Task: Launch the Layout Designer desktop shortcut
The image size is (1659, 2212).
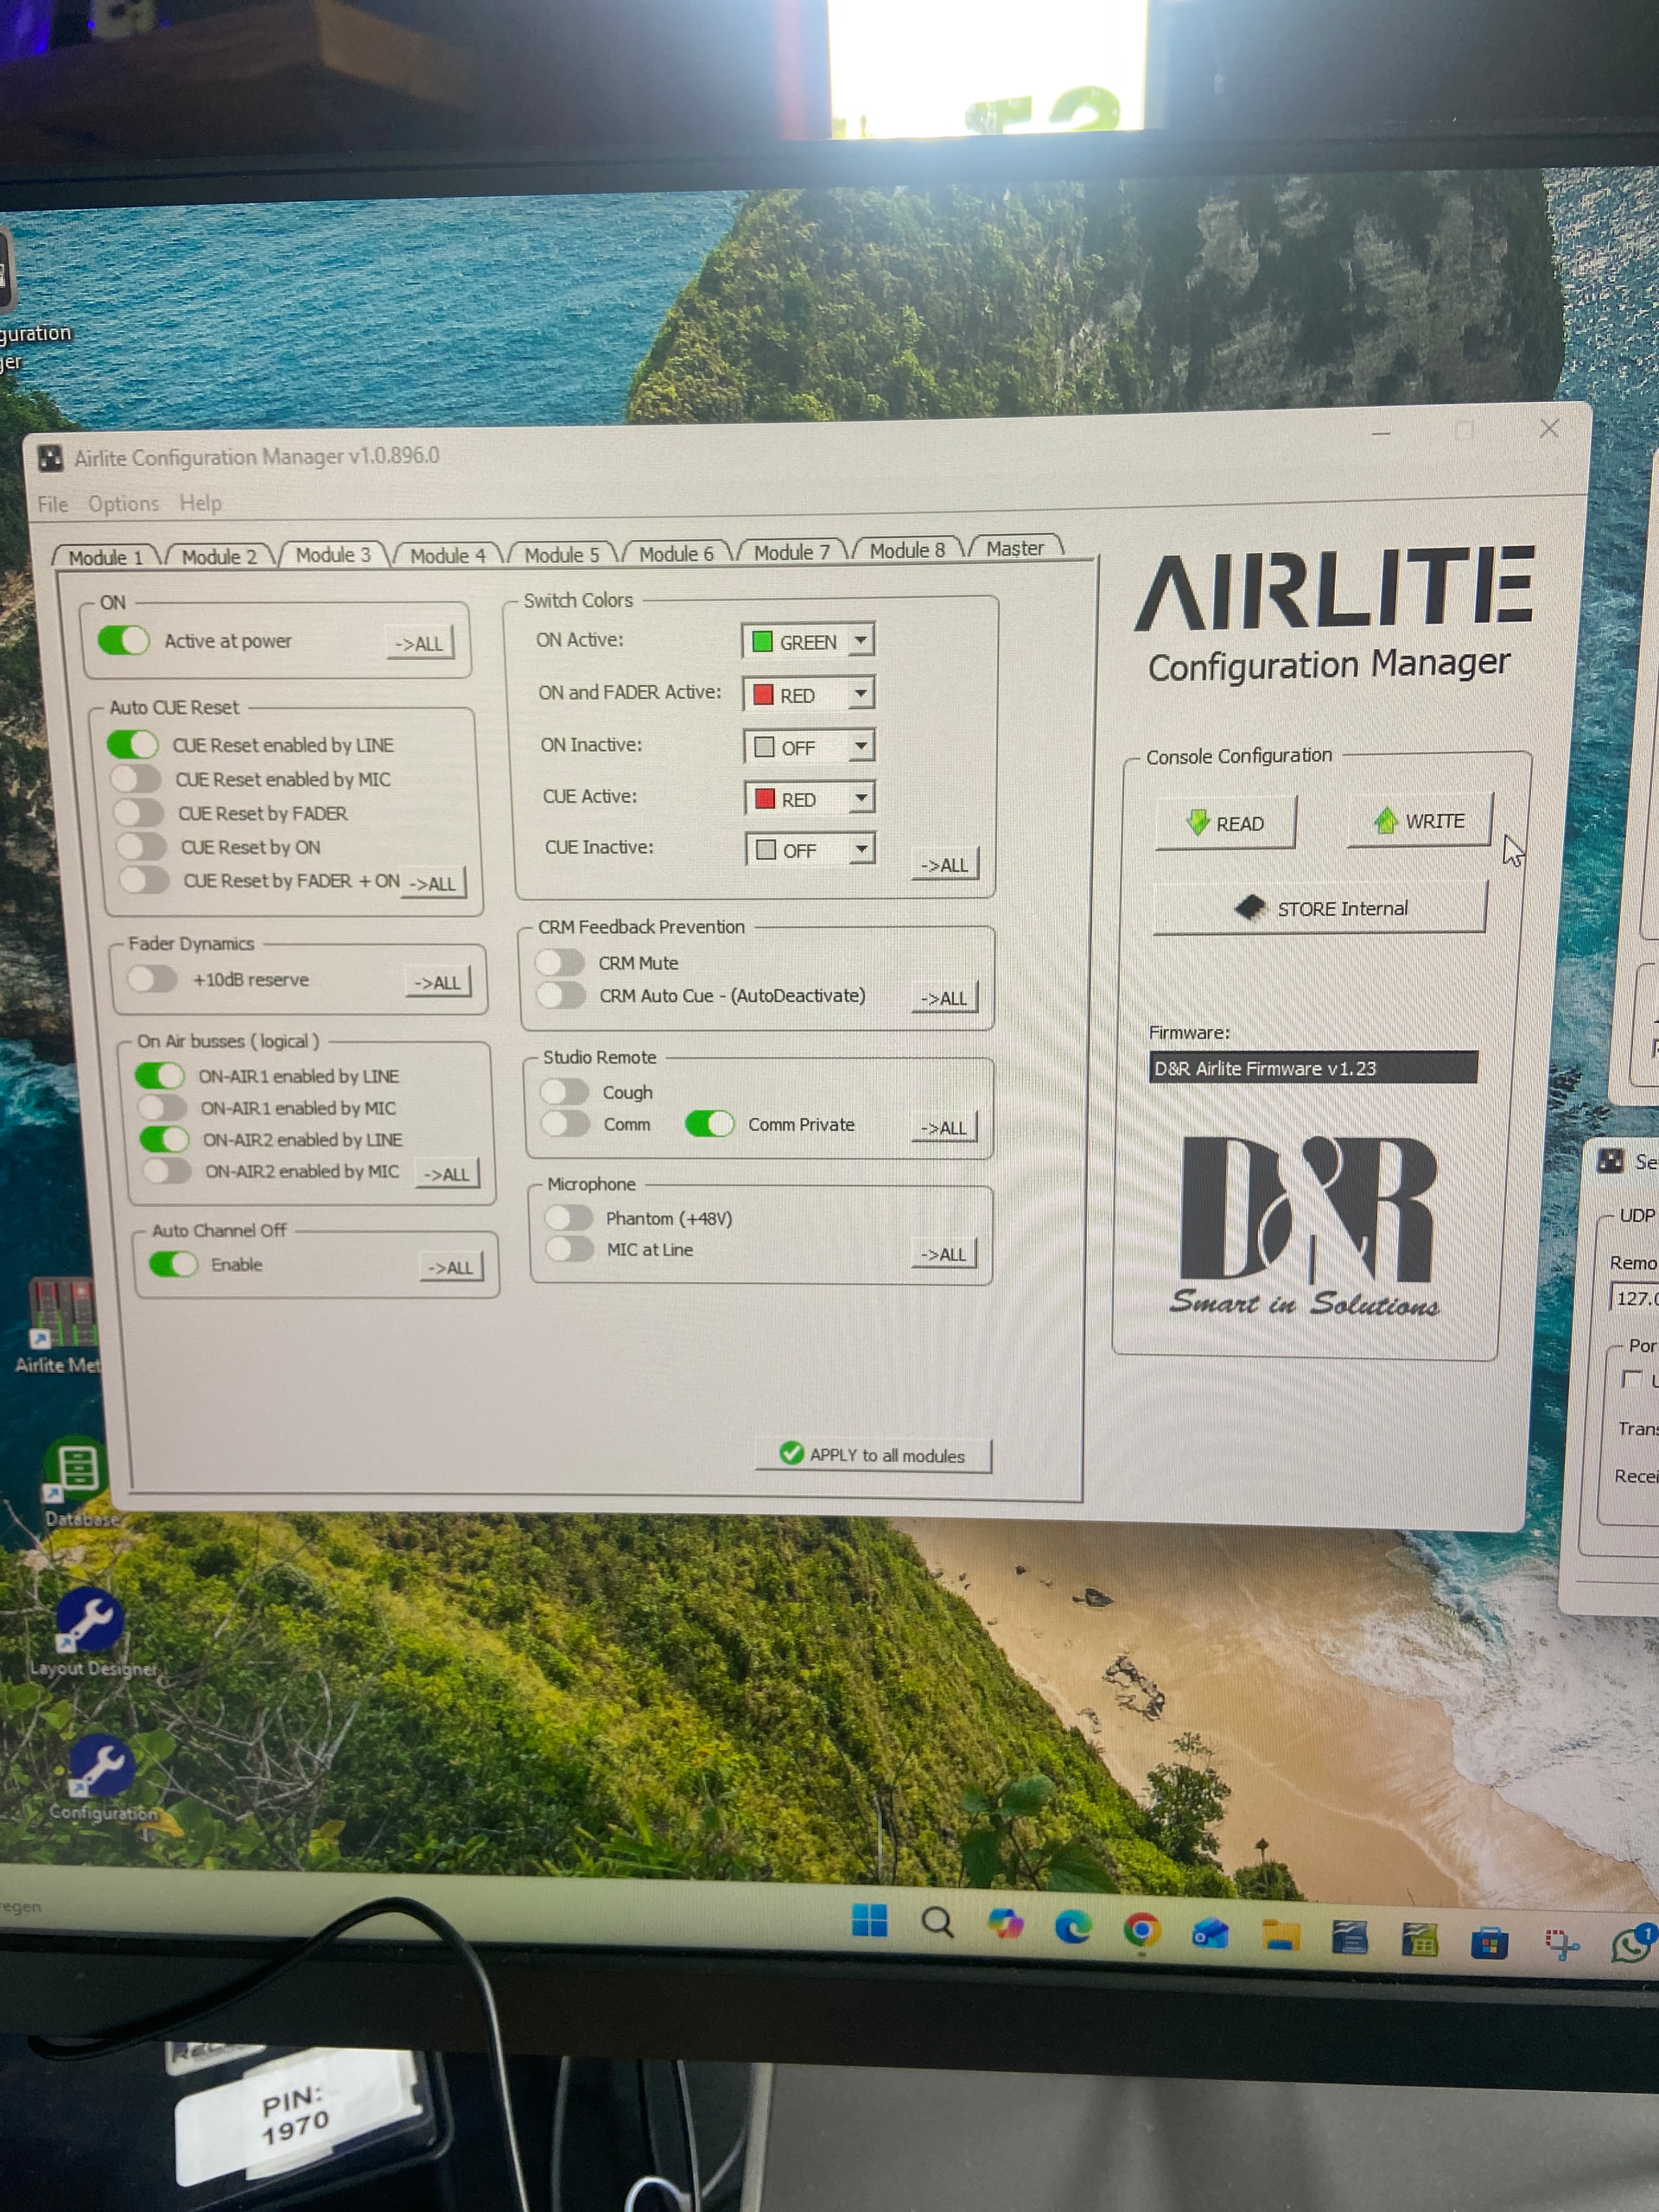Action: point(92,1632)
